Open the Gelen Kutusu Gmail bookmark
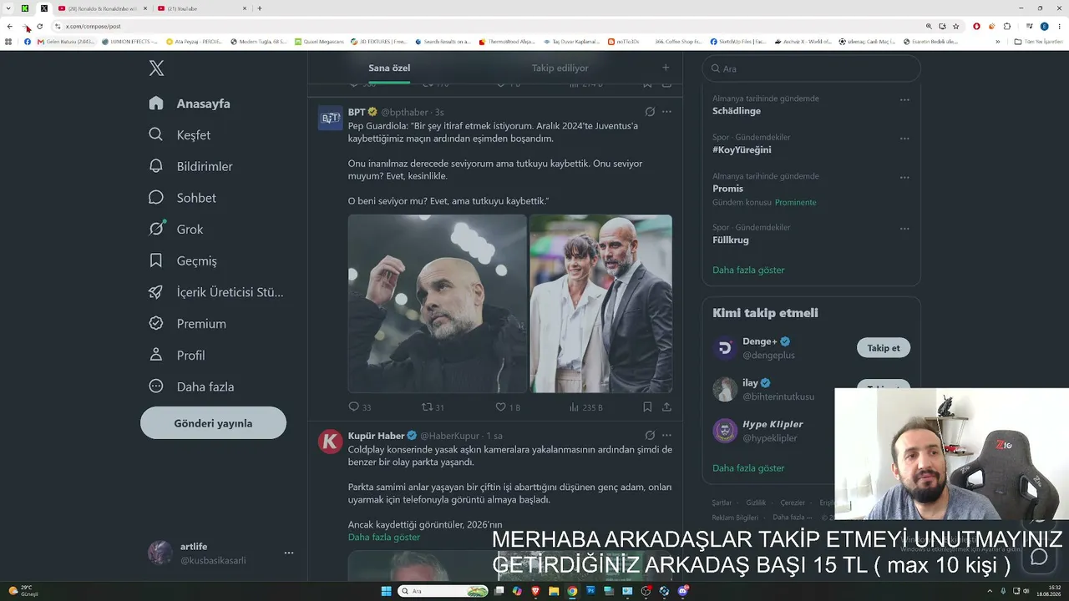The width and height of the screenshot is (1069, 601). click(x=66, y=42)
